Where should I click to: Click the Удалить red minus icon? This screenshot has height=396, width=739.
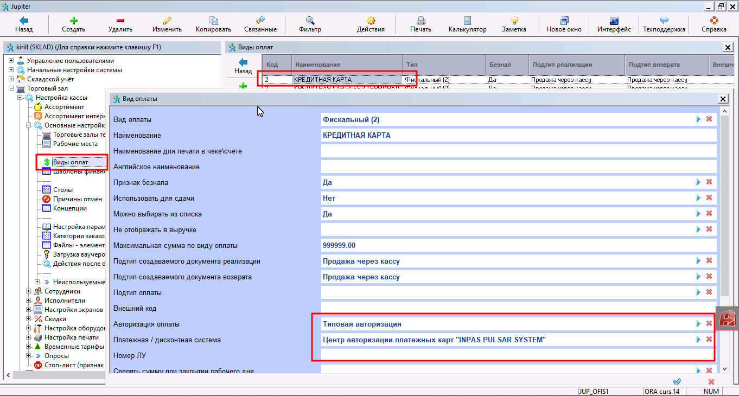pos(120,20)
